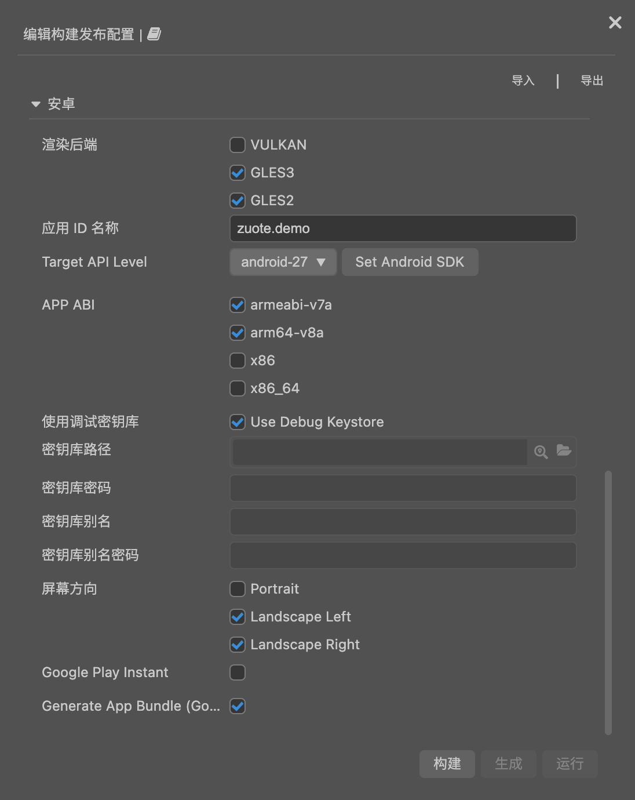This screenshot has width=635, height=800.
Task: Uncheck Generate App Bundle option
Action: (x=238, y=706)
